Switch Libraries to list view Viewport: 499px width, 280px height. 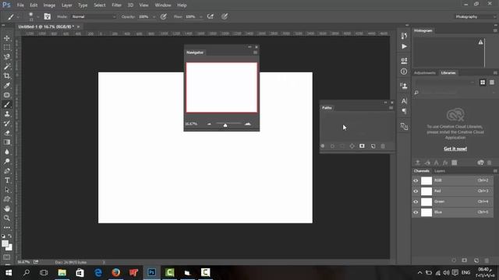pyautogui.click(x=492, y=82)
